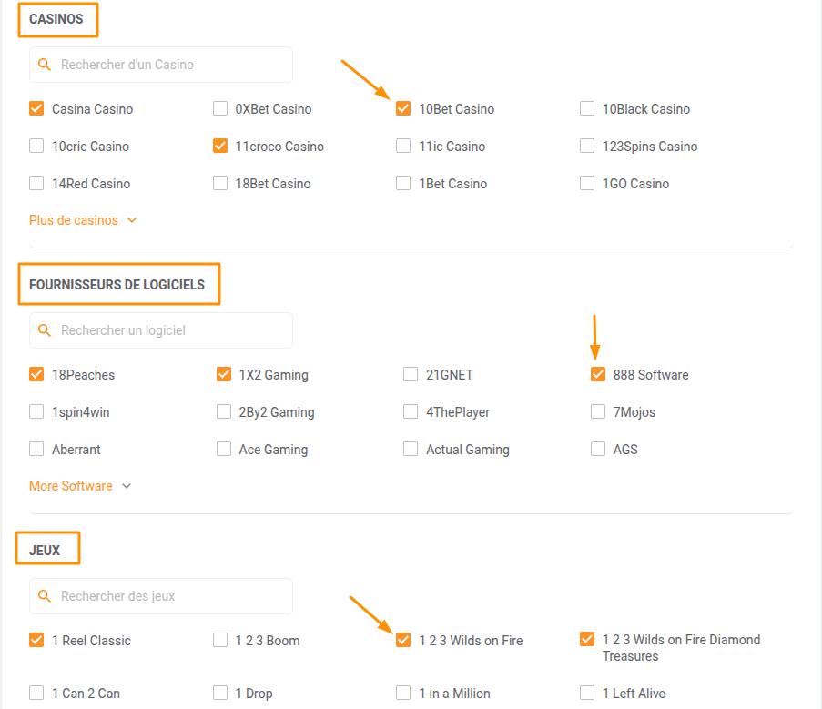This screenshot has width=822, height=709.
Task: Check the 1 Left Alive checkbox
Action: [587, 693]
